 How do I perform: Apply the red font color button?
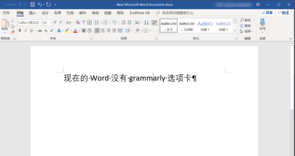pyautogui.click(x=75, y=30)
